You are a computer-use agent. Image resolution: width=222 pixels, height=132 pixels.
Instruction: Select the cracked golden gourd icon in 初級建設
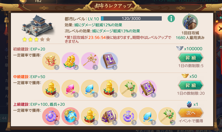(x=70, y=61)
